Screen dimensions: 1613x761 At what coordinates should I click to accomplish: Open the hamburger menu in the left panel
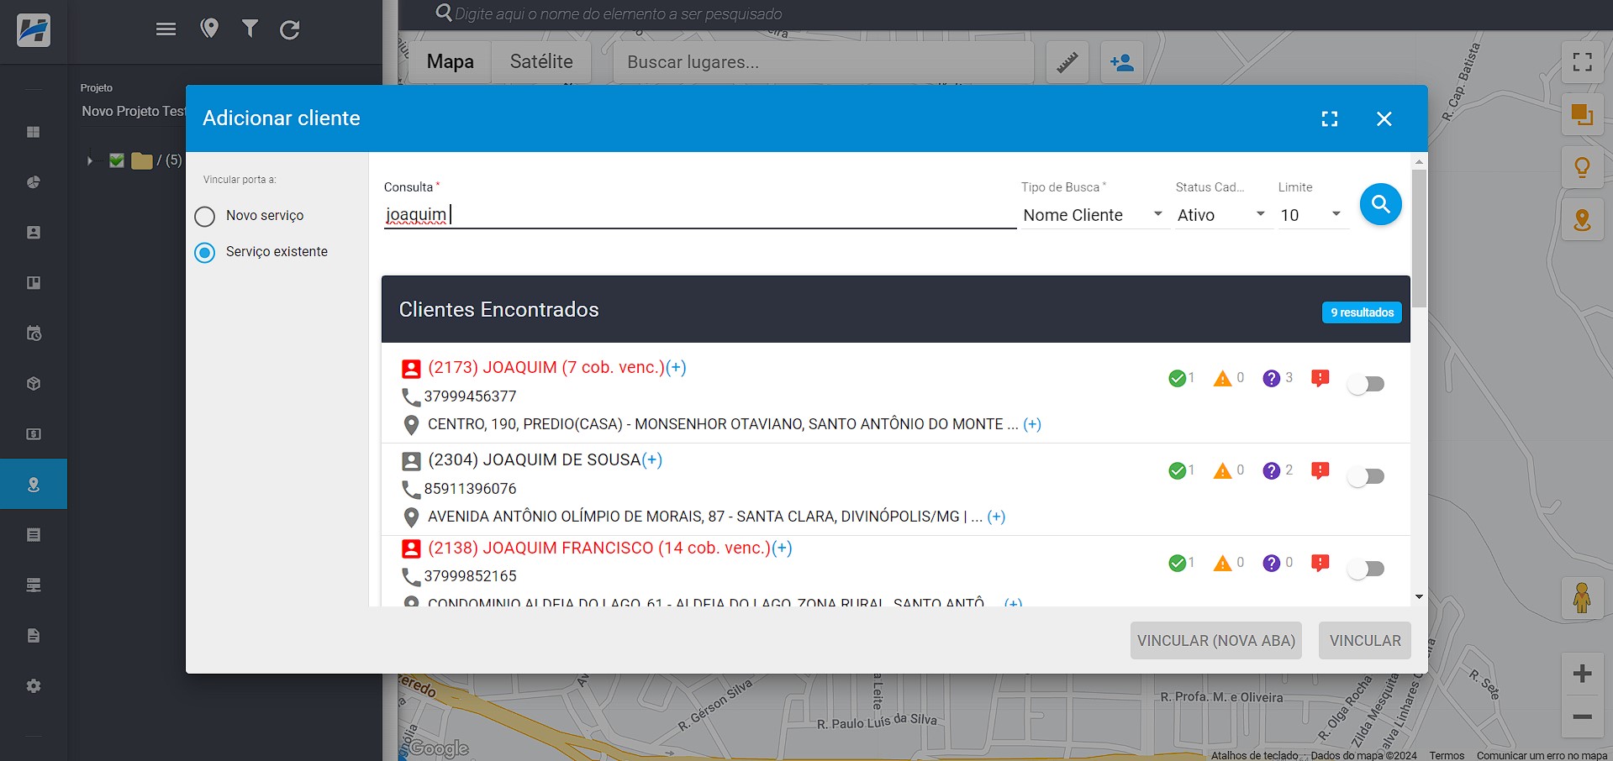tap(166, 29)
